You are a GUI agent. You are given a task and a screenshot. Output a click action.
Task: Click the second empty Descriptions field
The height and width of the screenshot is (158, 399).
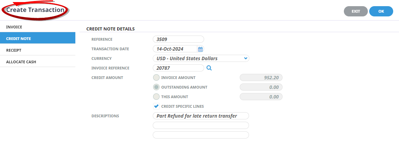tap(201, 126)
